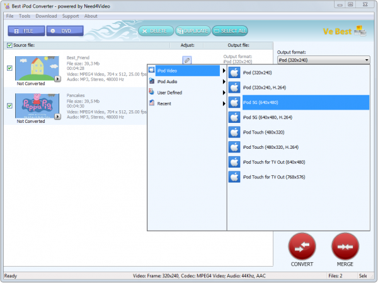This screenshot has height=283, width=378.
Task: Uncheck the Best_Friend file checkbox
Action: pos(9,68)
